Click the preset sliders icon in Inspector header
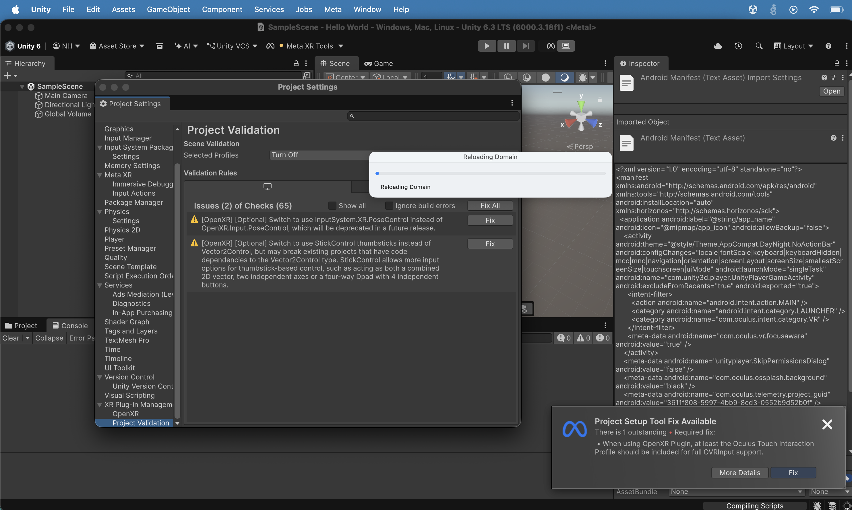 click(x=834, y=78)
